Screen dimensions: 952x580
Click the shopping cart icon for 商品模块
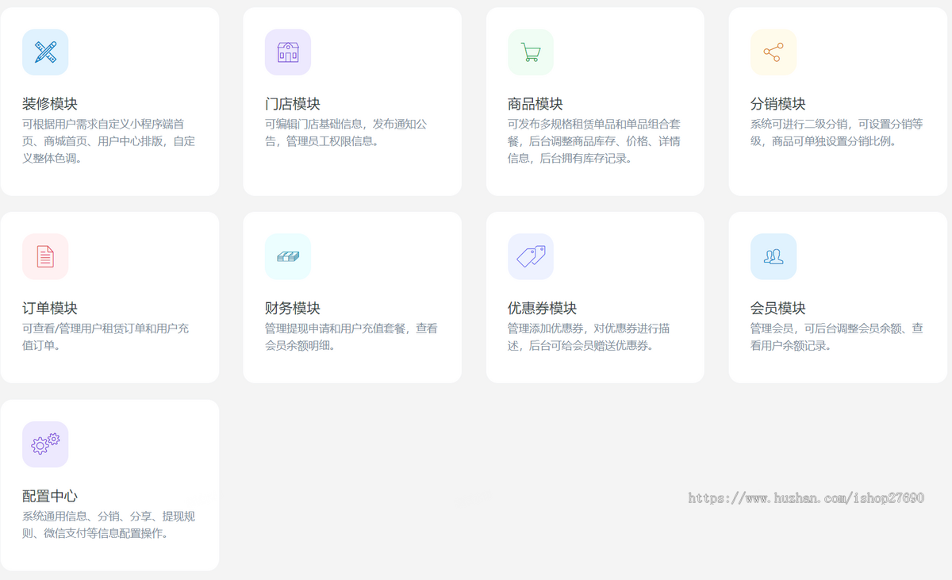click(531, 52)
